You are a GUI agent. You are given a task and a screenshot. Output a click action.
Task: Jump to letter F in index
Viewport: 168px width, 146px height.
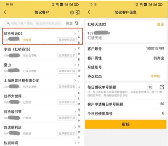(x=79, y=65)
